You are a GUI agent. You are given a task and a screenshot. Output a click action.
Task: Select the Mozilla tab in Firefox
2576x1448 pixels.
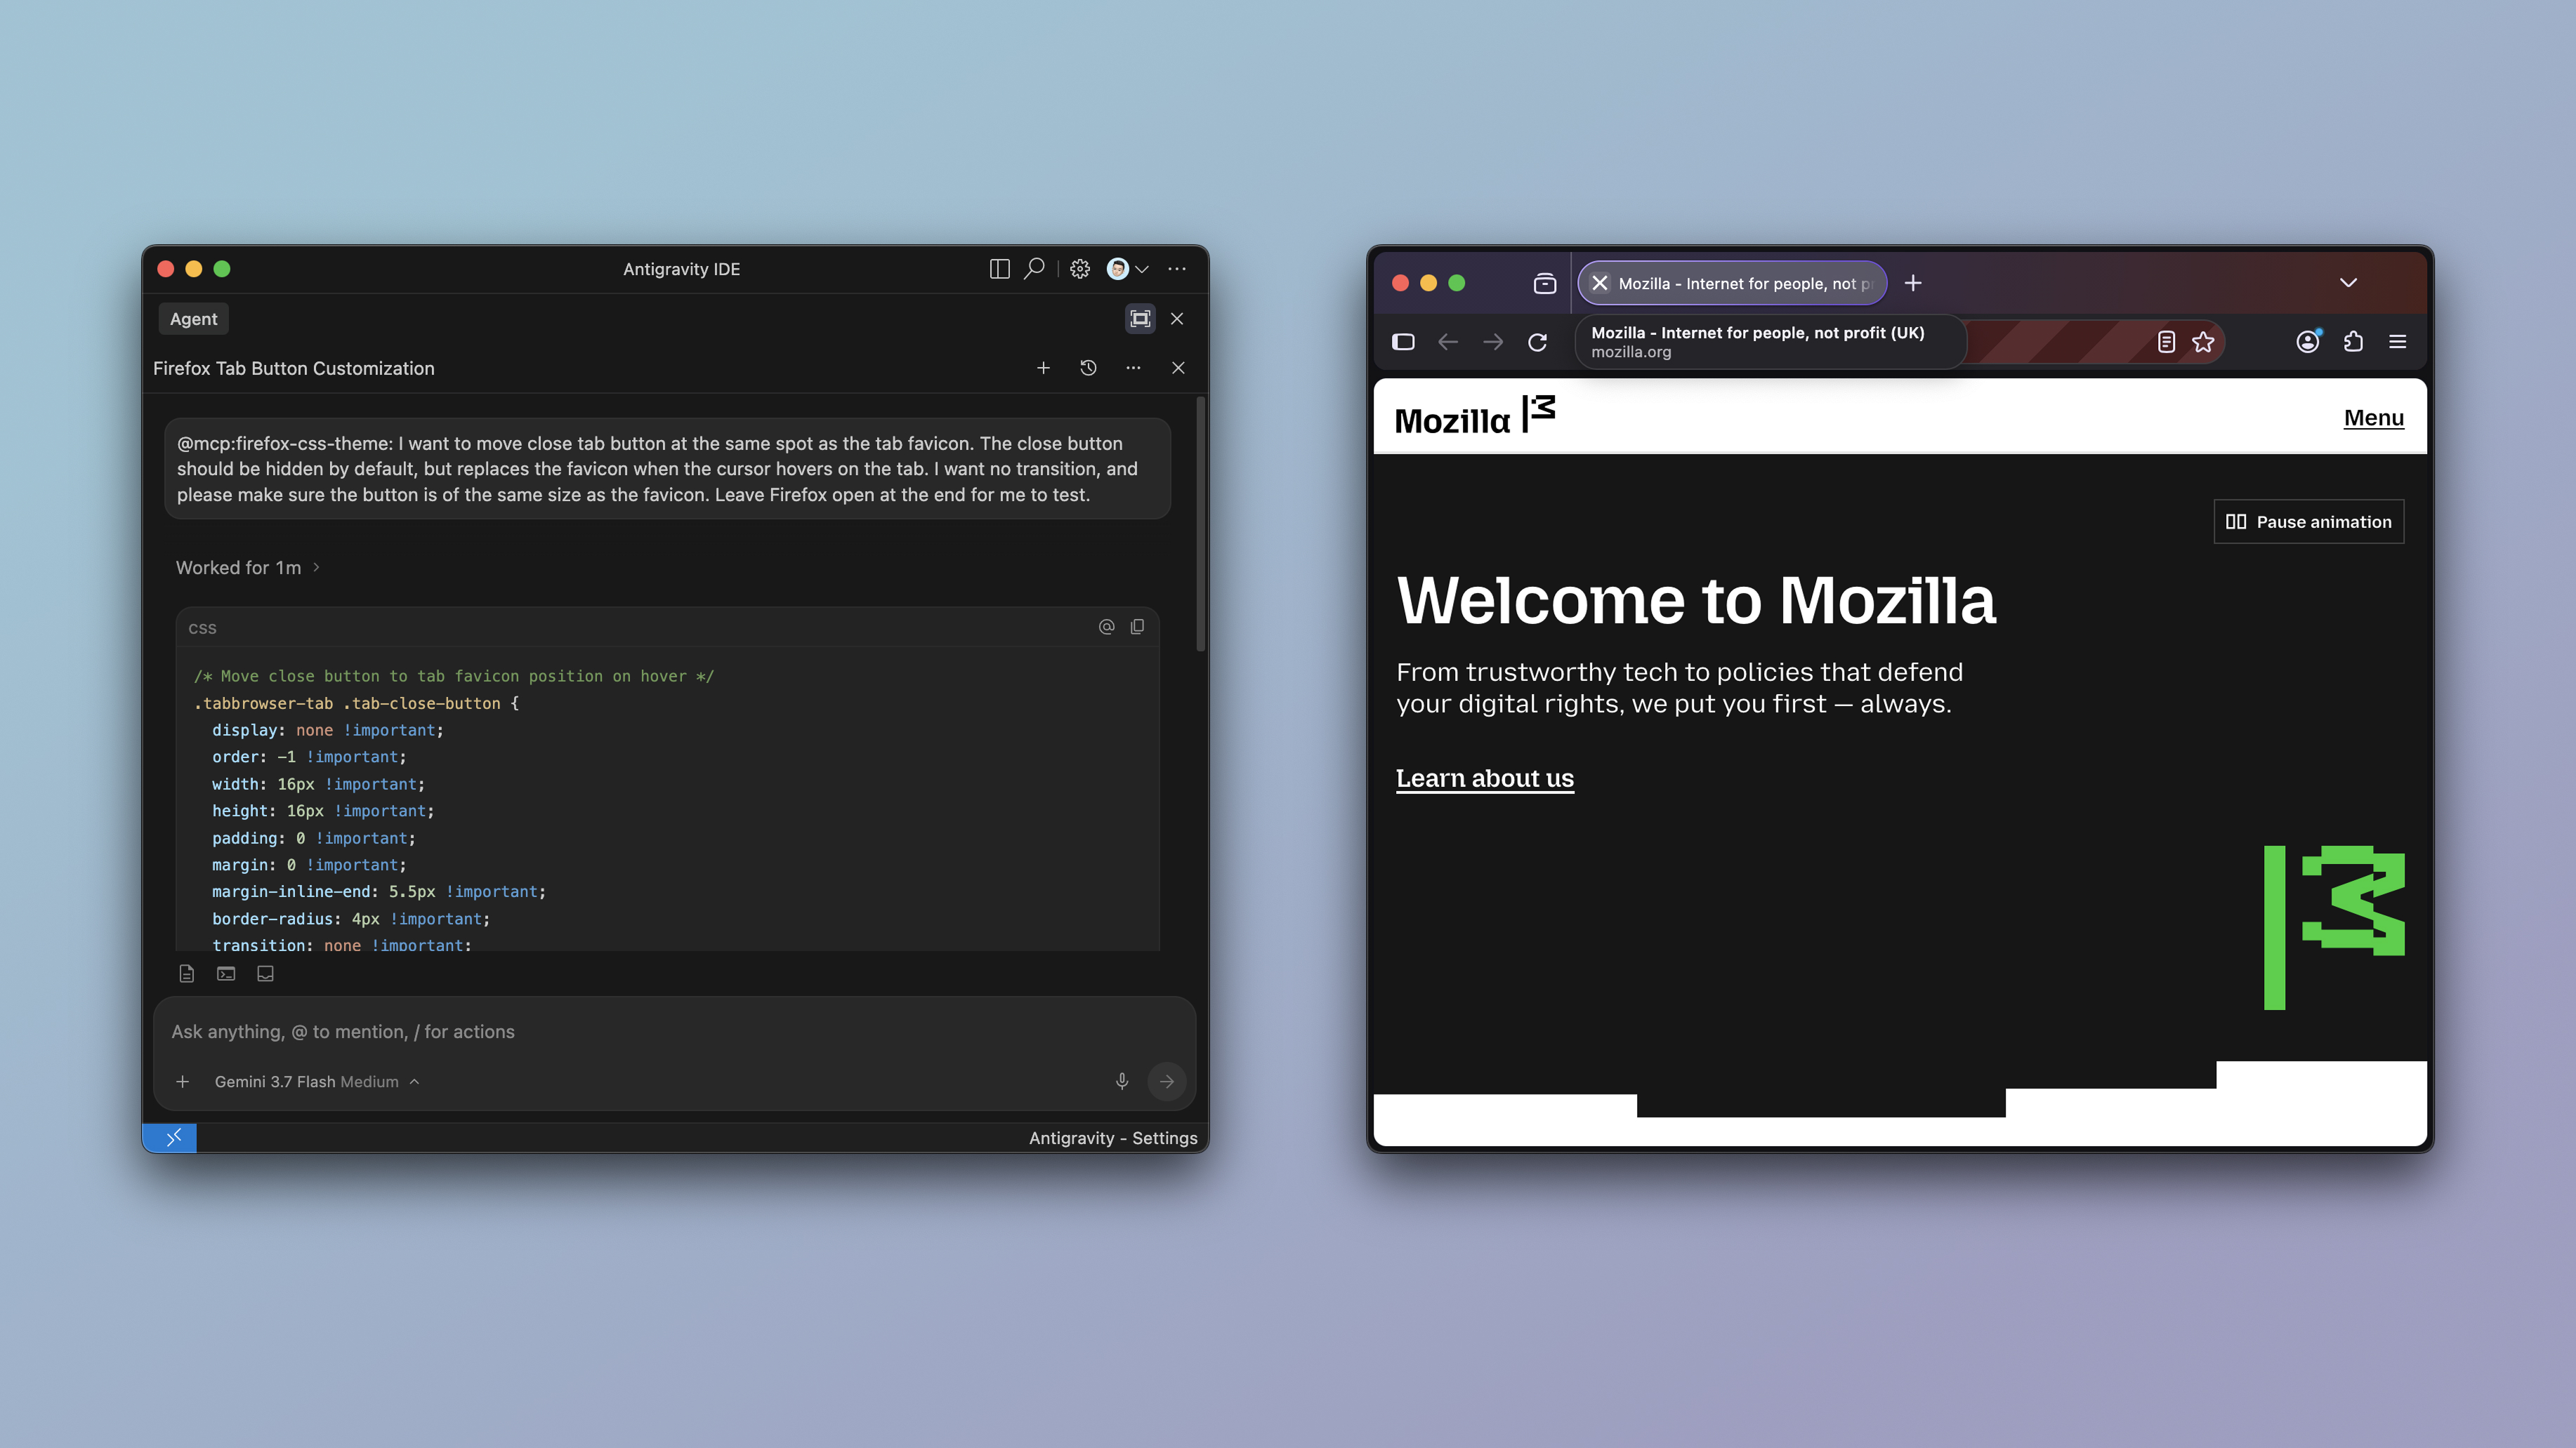point(1732,283)
